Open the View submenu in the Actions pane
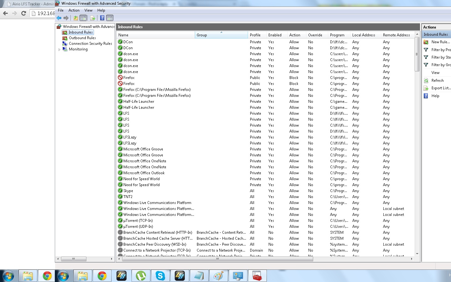This screenshot has width=451, height=282. pyautogui.click(x=435, y=73)
